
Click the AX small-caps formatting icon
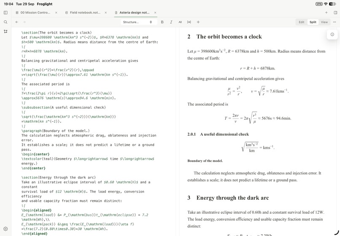click(180, 22)
